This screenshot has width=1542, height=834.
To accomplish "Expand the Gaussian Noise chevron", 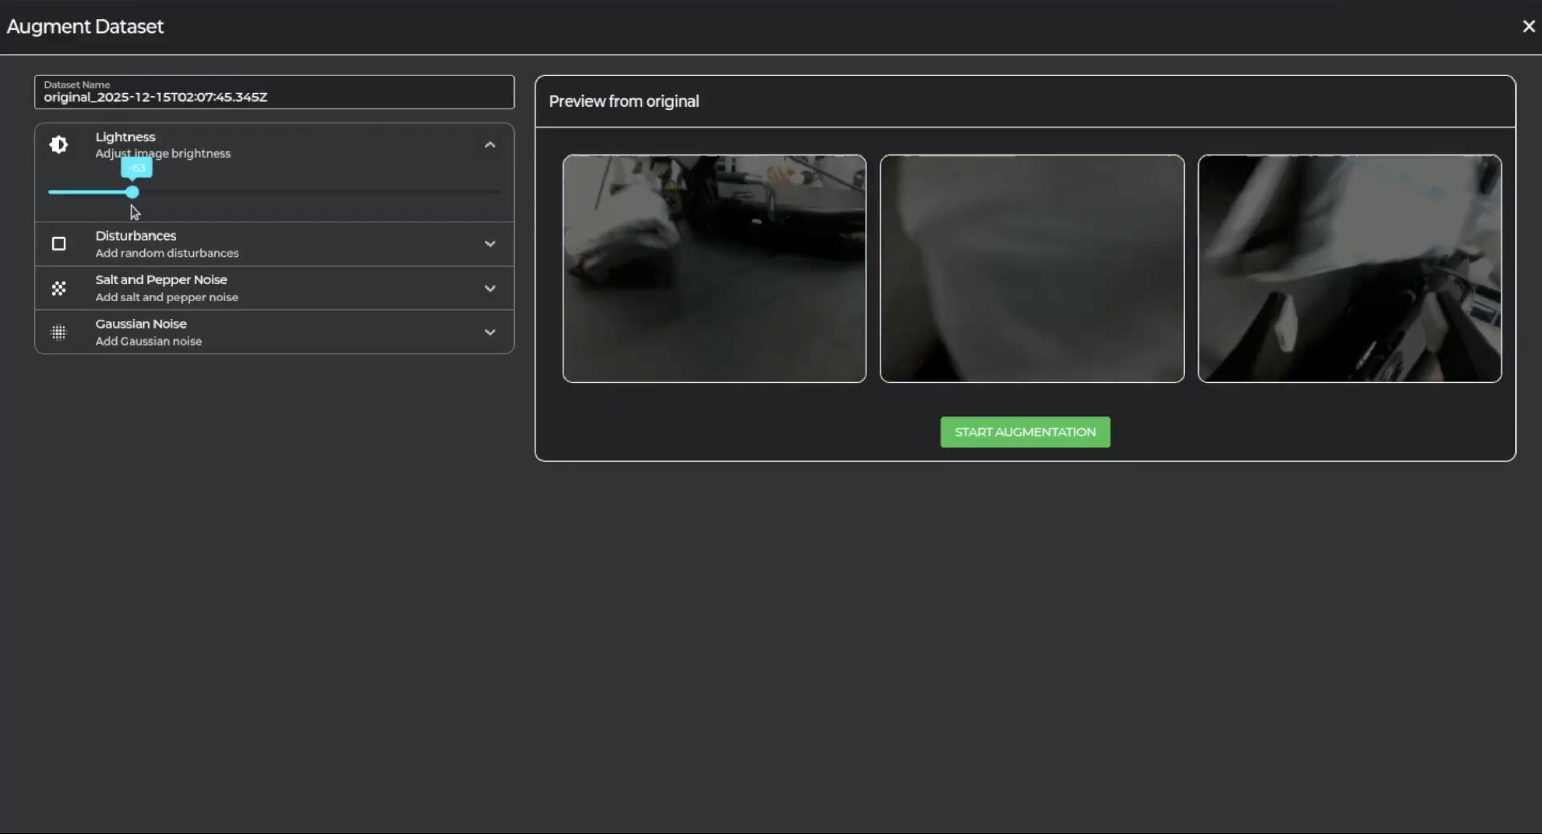I will click(x=490, y=333).
